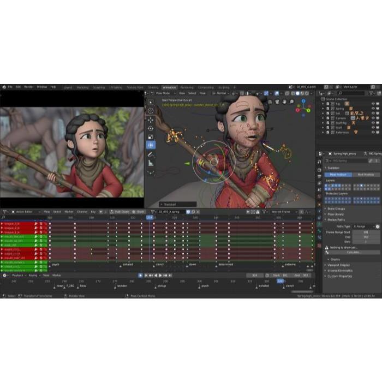Select the Move tool in viewport toolbar
This screenshot has width=382, height=382.
coord(151,119)
